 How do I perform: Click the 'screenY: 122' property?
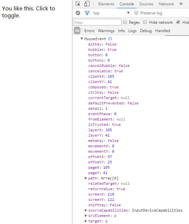tap(101, 200)
